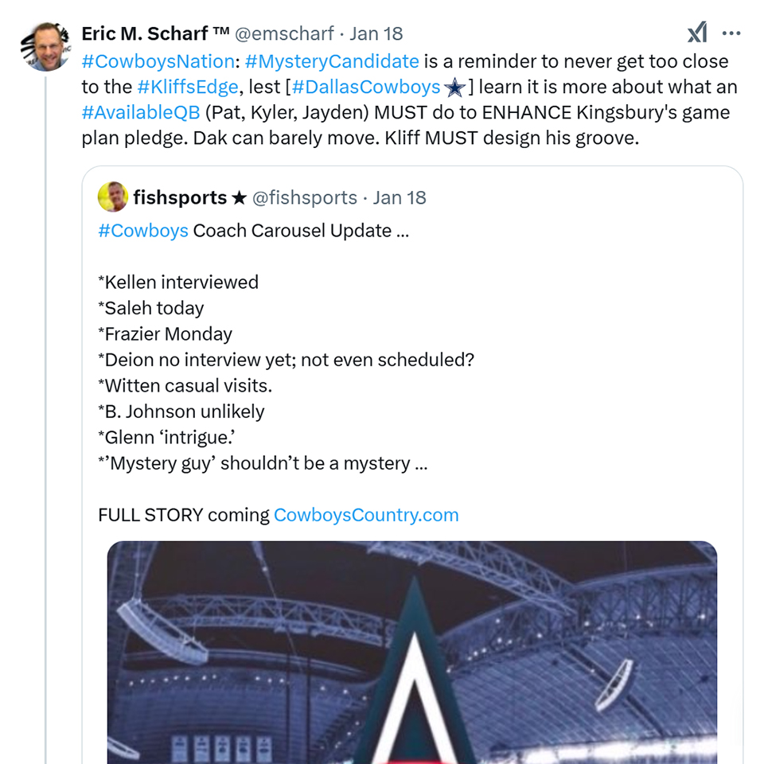
Task: Click the #AvailableQB hashtag
Action: (x=141, y=112)
